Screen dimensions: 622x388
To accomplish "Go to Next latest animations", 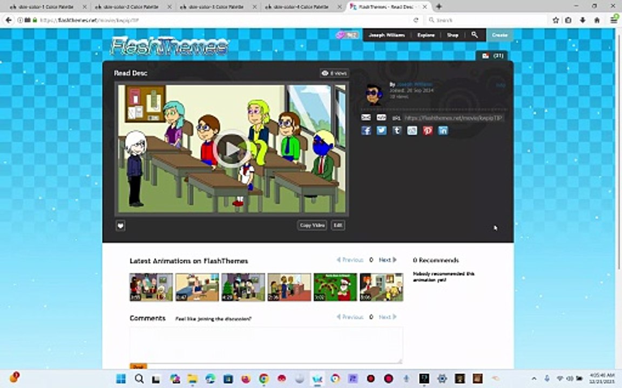I will coord(388,260).
